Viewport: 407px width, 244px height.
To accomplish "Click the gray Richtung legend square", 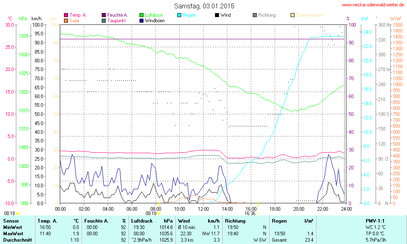I will click(255, 15).
